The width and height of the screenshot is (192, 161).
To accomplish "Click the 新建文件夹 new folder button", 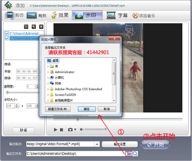I will (58, 109).
